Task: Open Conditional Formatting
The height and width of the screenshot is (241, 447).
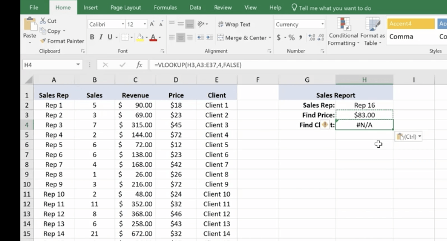Action: (344, 31)
